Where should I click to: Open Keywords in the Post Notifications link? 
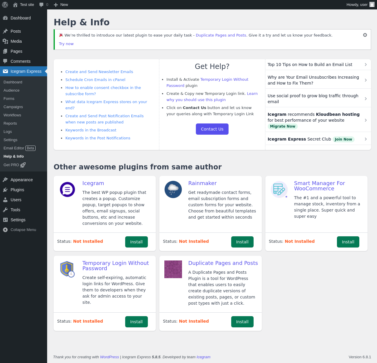tap(98, 138)
